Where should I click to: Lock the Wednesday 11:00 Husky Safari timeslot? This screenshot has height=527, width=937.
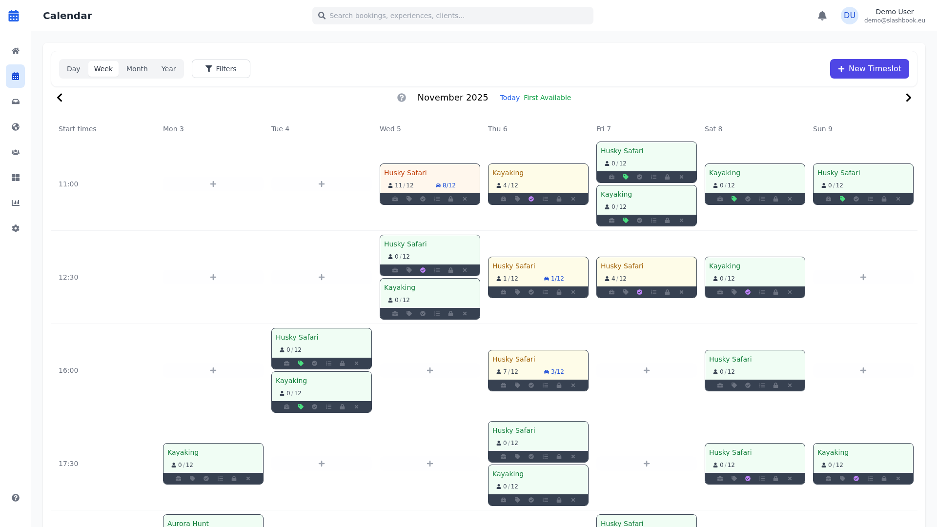[x=451, y=199]
